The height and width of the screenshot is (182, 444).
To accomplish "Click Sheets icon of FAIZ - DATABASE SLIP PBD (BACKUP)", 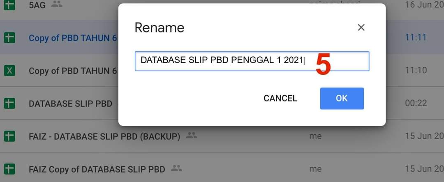I will pos(9,136).
